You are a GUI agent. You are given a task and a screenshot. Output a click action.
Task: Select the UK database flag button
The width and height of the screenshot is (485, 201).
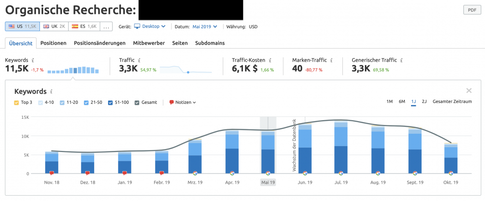pyautogui.click(x=54, y=26)
